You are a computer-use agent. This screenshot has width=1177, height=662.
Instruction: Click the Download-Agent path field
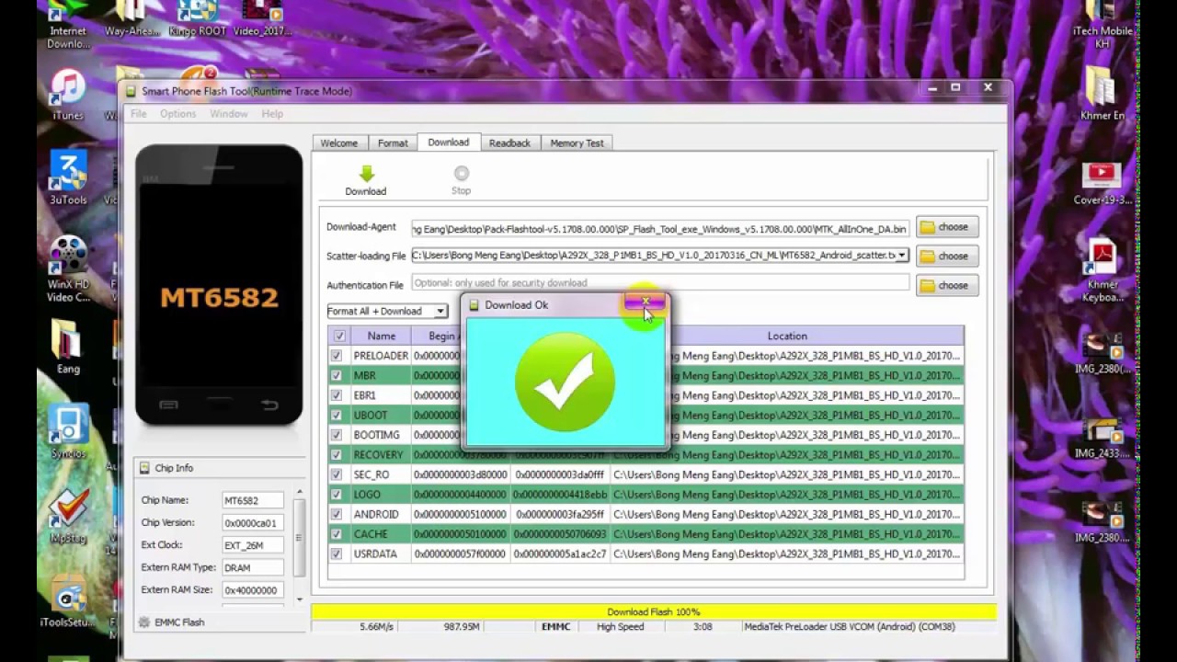660,229
